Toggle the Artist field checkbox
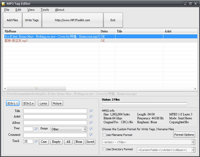Viewport: 200px width, 157px height. 91,117
